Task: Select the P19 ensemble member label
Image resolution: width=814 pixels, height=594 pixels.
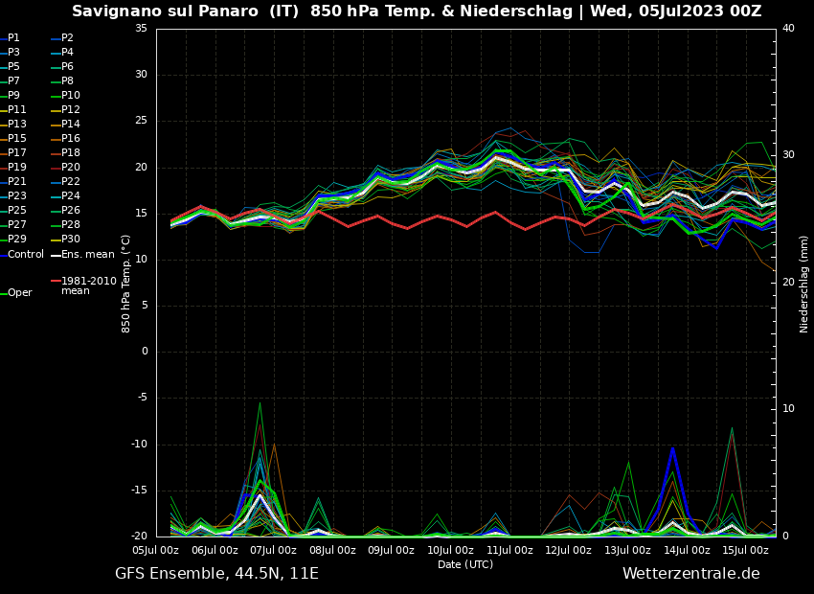Action: click(x=16, y=168)
